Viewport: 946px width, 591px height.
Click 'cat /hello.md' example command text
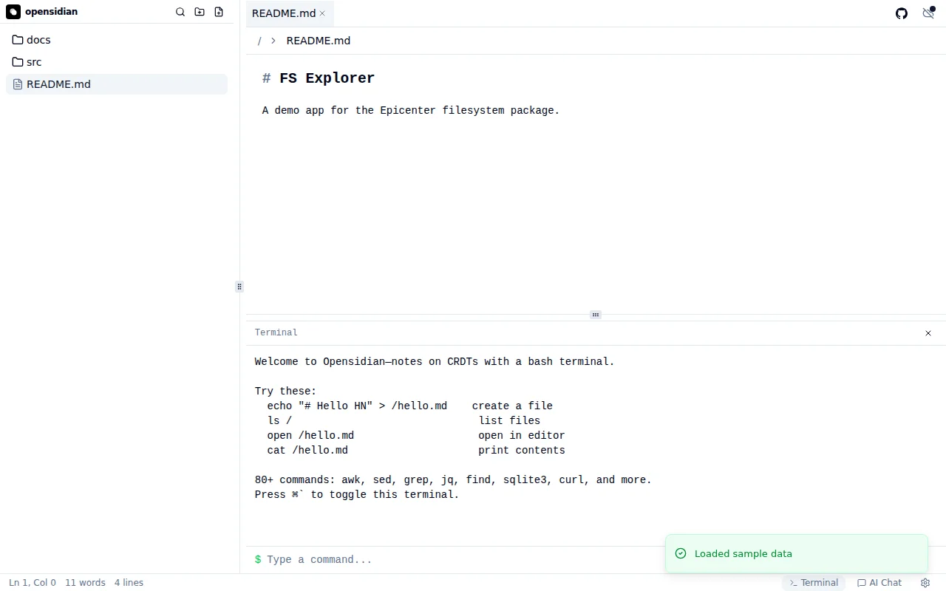tap(307, 451)
